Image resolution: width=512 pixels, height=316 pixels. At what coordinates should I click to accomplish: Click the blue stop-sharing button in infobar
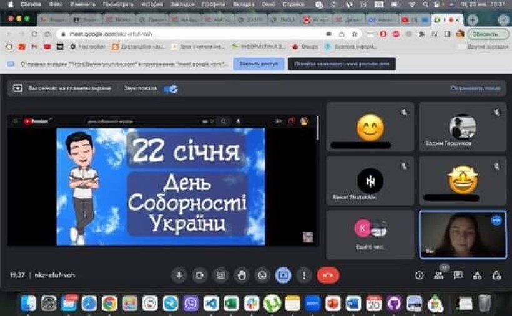(x=258, y=64)
